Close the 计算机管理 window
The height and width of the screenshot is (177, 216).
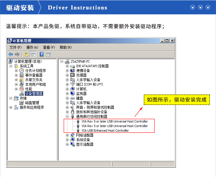click(x=172, y=41)
